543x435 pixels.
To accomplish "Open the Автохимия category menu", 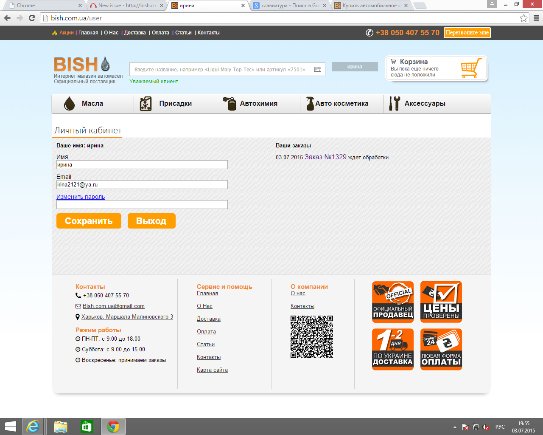I will pos(258,104).
